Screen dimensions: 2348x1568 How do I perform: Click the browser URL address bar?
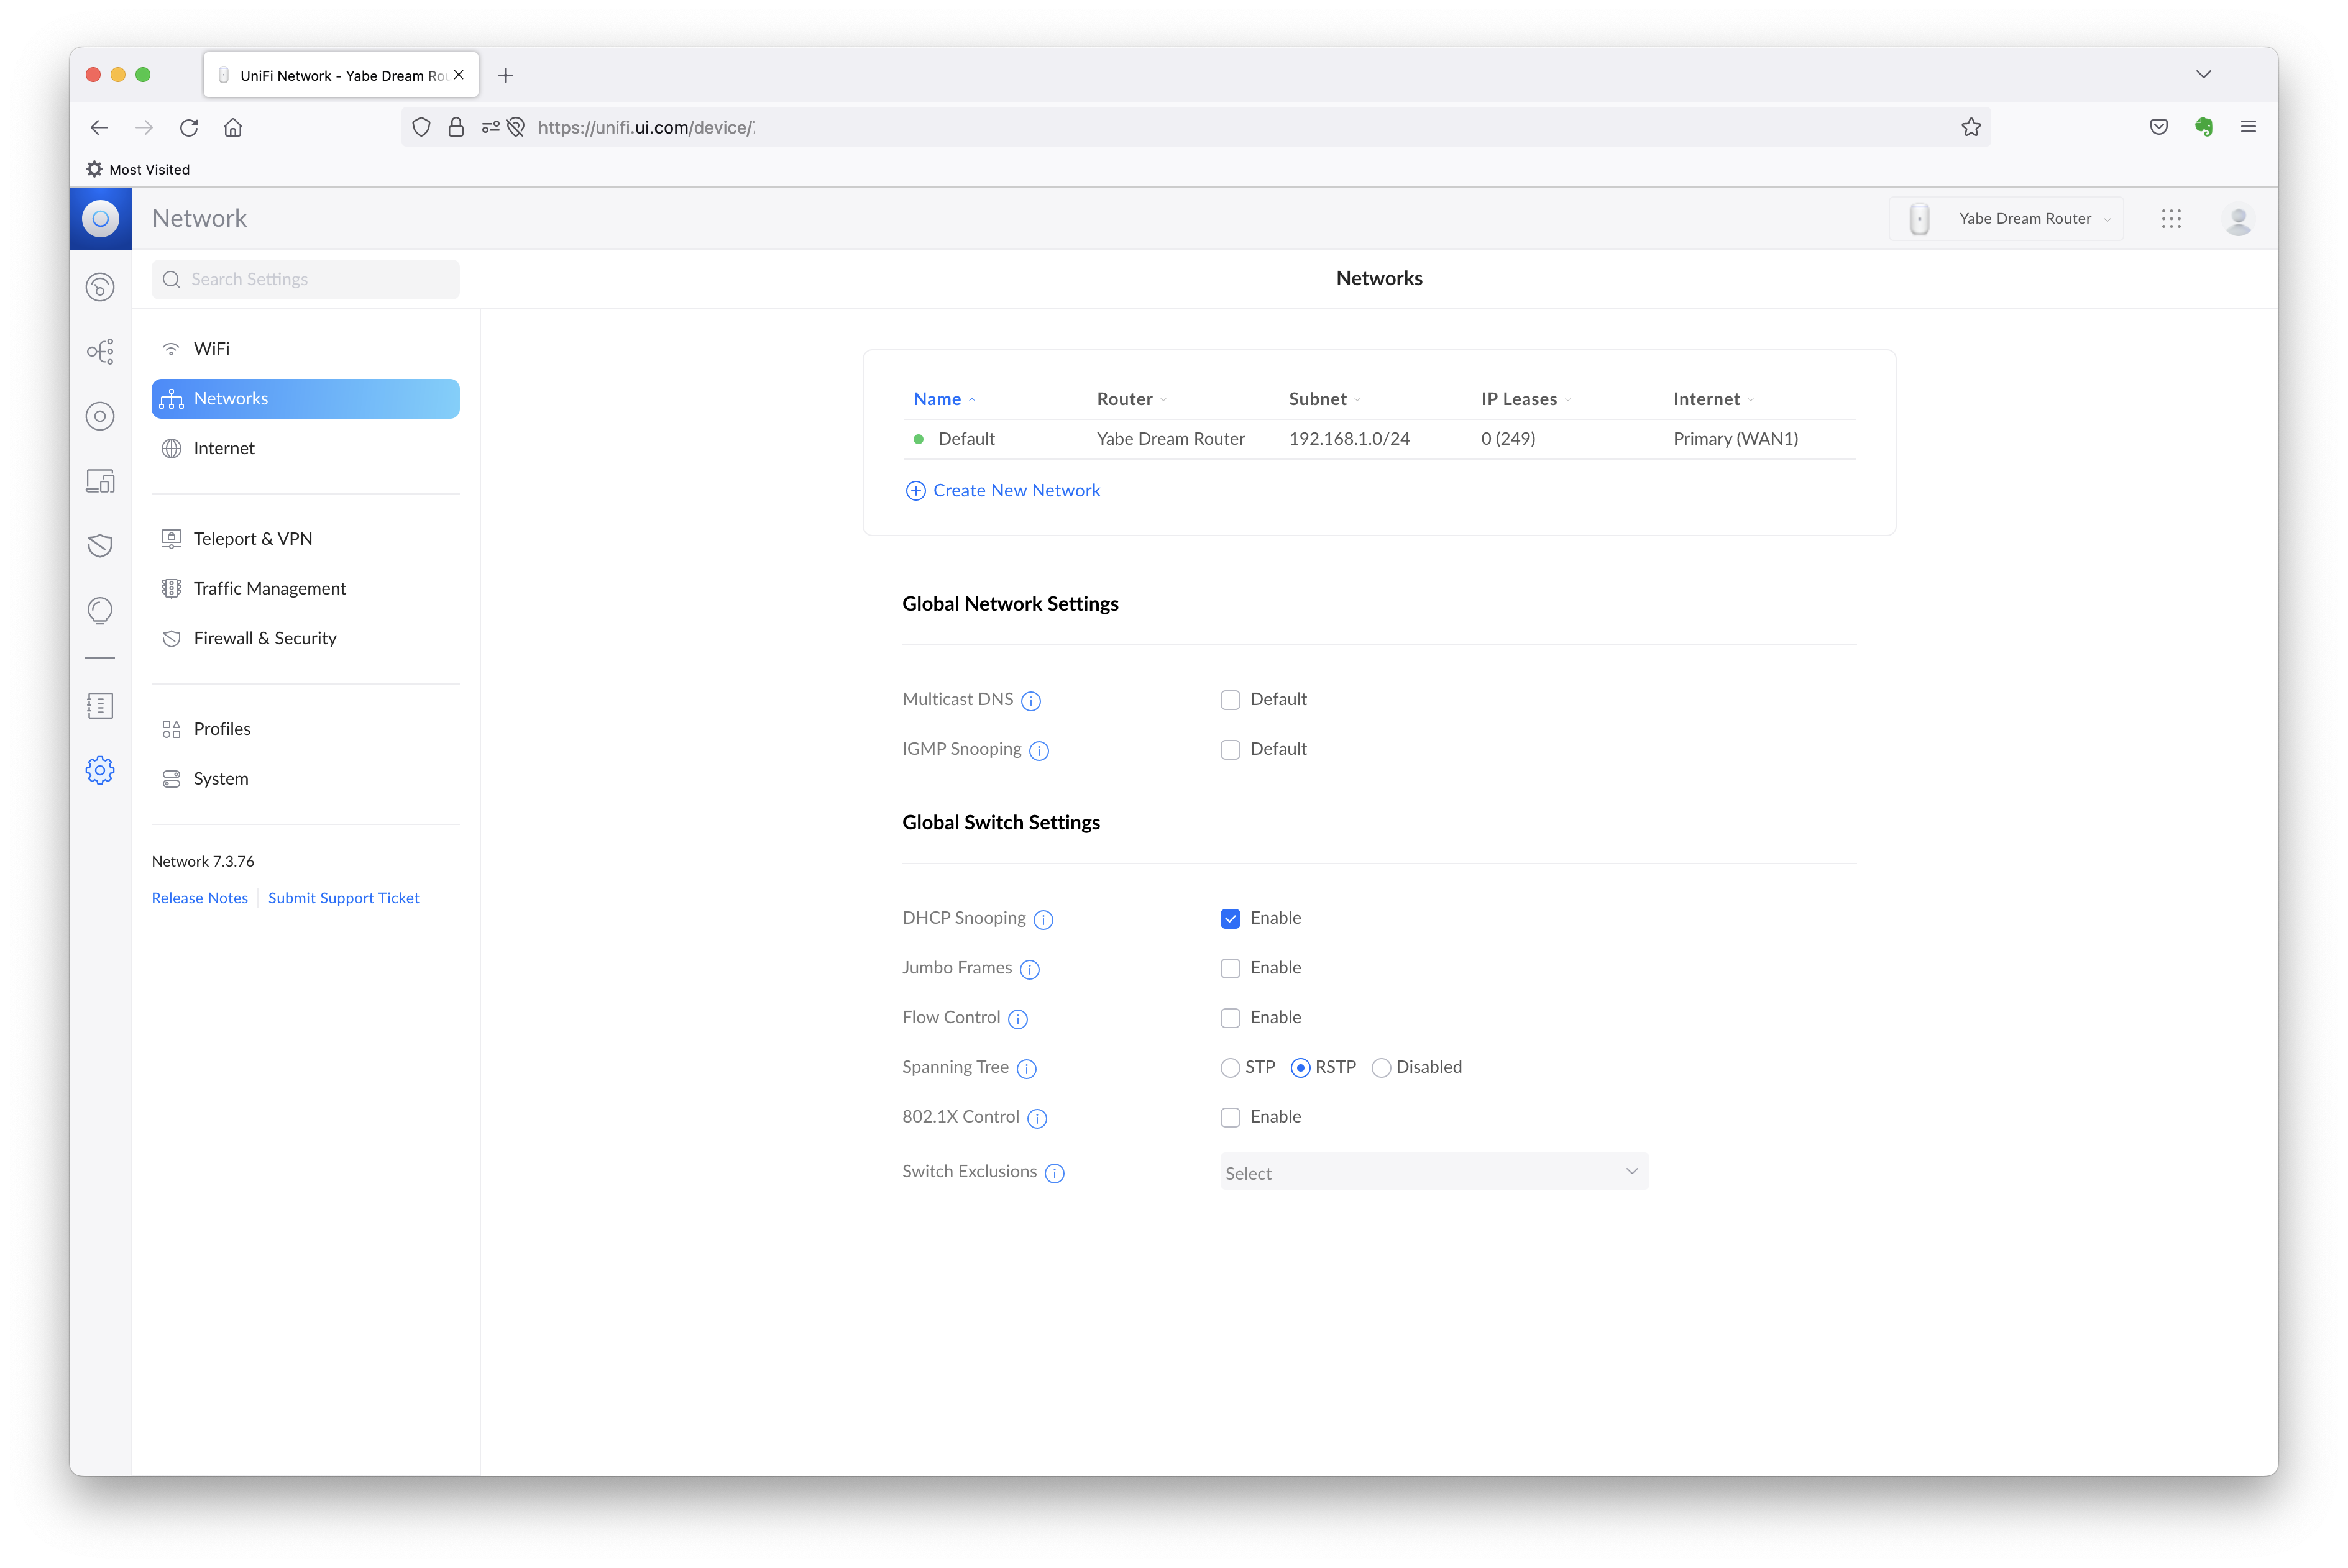click(x=1196, y=127)
